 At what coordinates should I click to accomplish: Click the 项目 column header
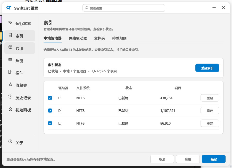pyautogui.click(x=178, y=88)
